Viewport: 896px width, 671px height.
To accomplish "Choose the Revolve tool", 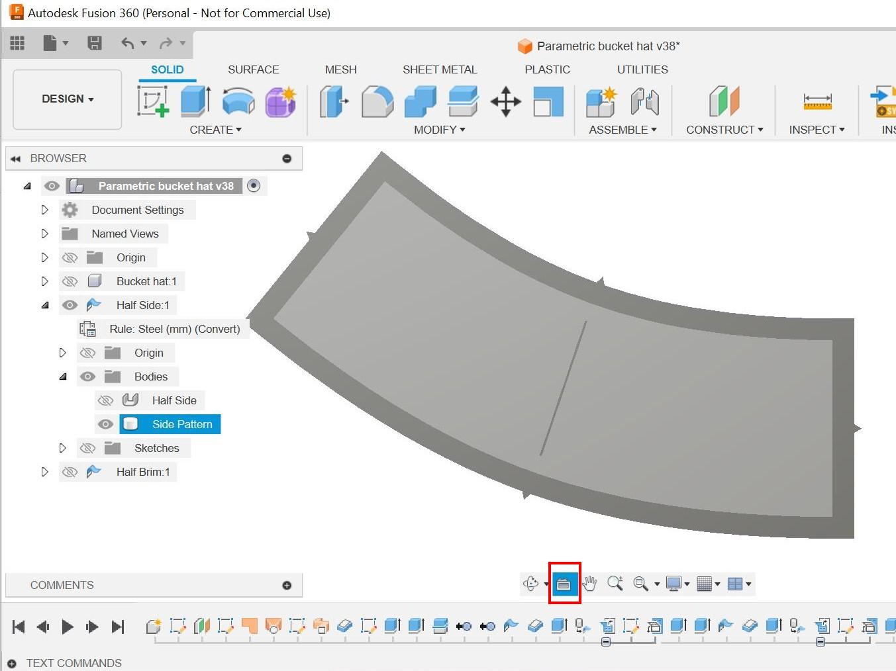I will click(x=238, y=101).
